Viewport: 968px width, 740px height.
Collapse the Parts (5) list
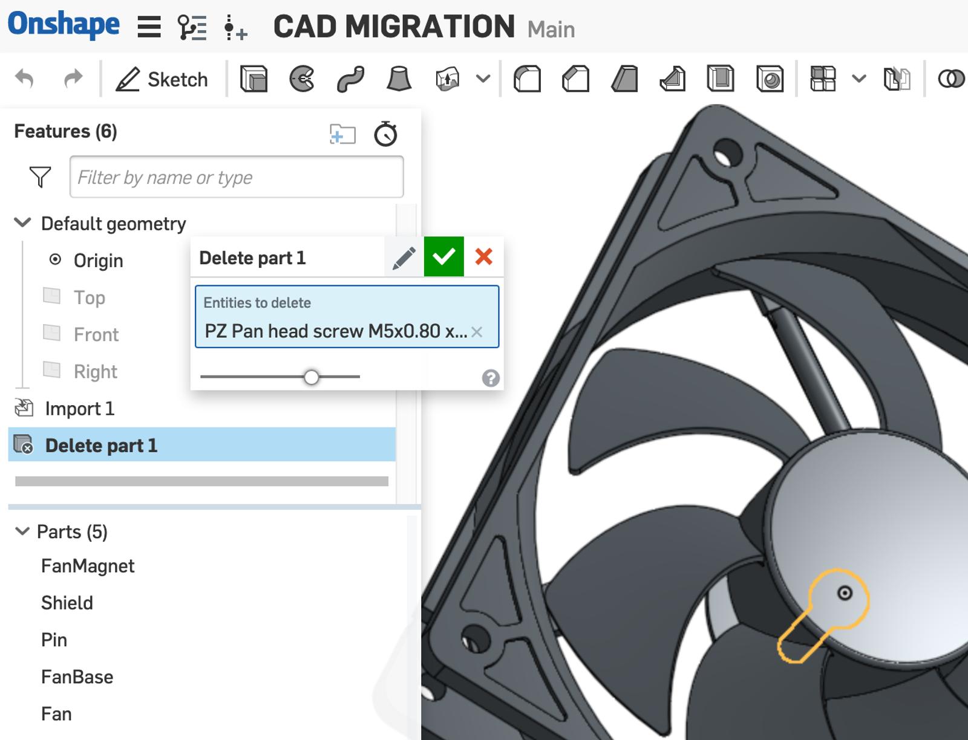(x=22, y=531)
